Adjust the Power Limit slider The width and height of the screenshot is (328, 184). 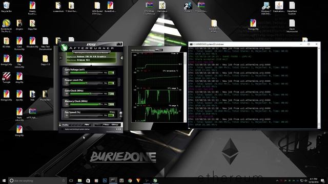pos(87,83)
